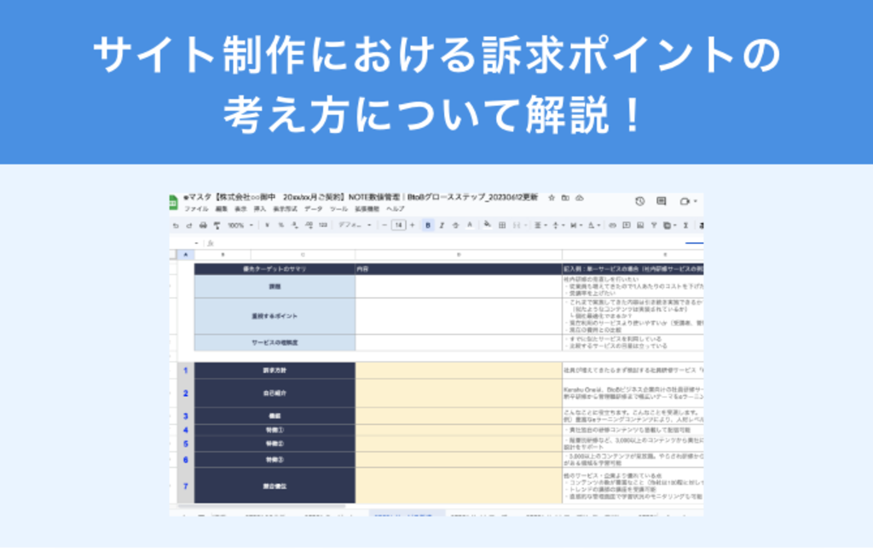Screen dimensions: 873x558
Task: Open the comments panel icon
Action: click(x=661, y=201)
